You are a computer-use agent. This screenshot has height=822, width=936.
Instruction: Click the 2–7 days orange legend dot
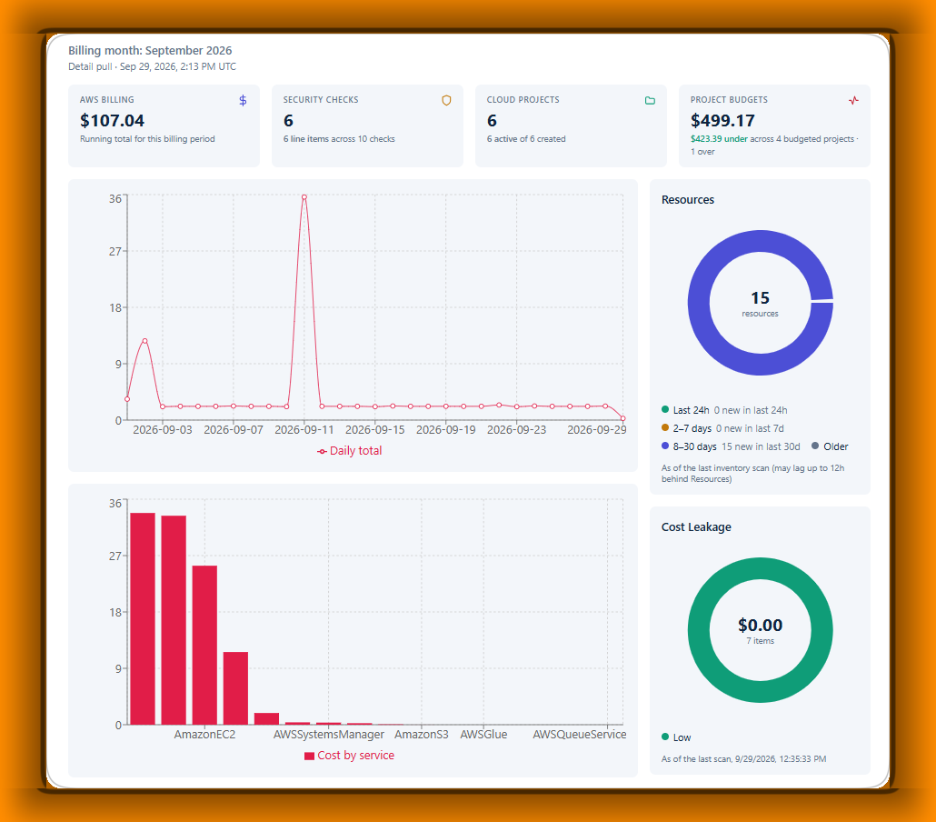[665, 427]
